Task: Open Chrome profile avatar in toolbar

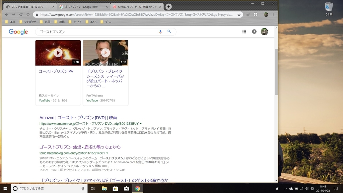Action: tap(266, 14)
